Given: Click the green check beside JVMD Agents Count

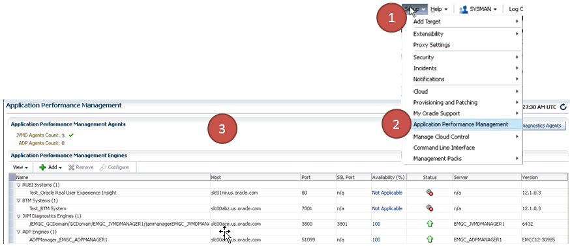Looking at the screenshot, I should click(x=71, y=135).
